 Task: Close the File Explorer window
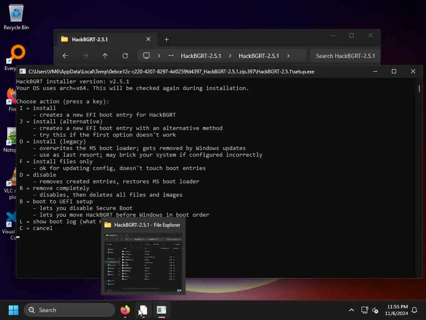pyautogui.click(x=371, y=35)
